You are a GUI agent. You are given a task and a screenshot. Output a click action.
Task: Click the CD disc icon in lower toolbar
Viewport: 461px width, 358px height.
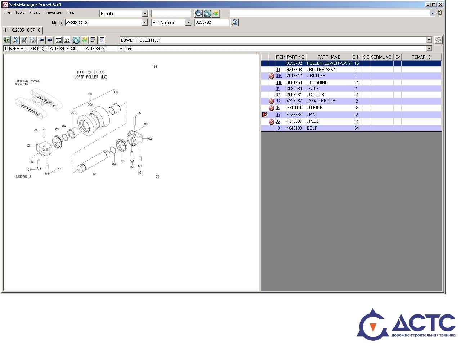pyautogui.click(x=76, y=40)
